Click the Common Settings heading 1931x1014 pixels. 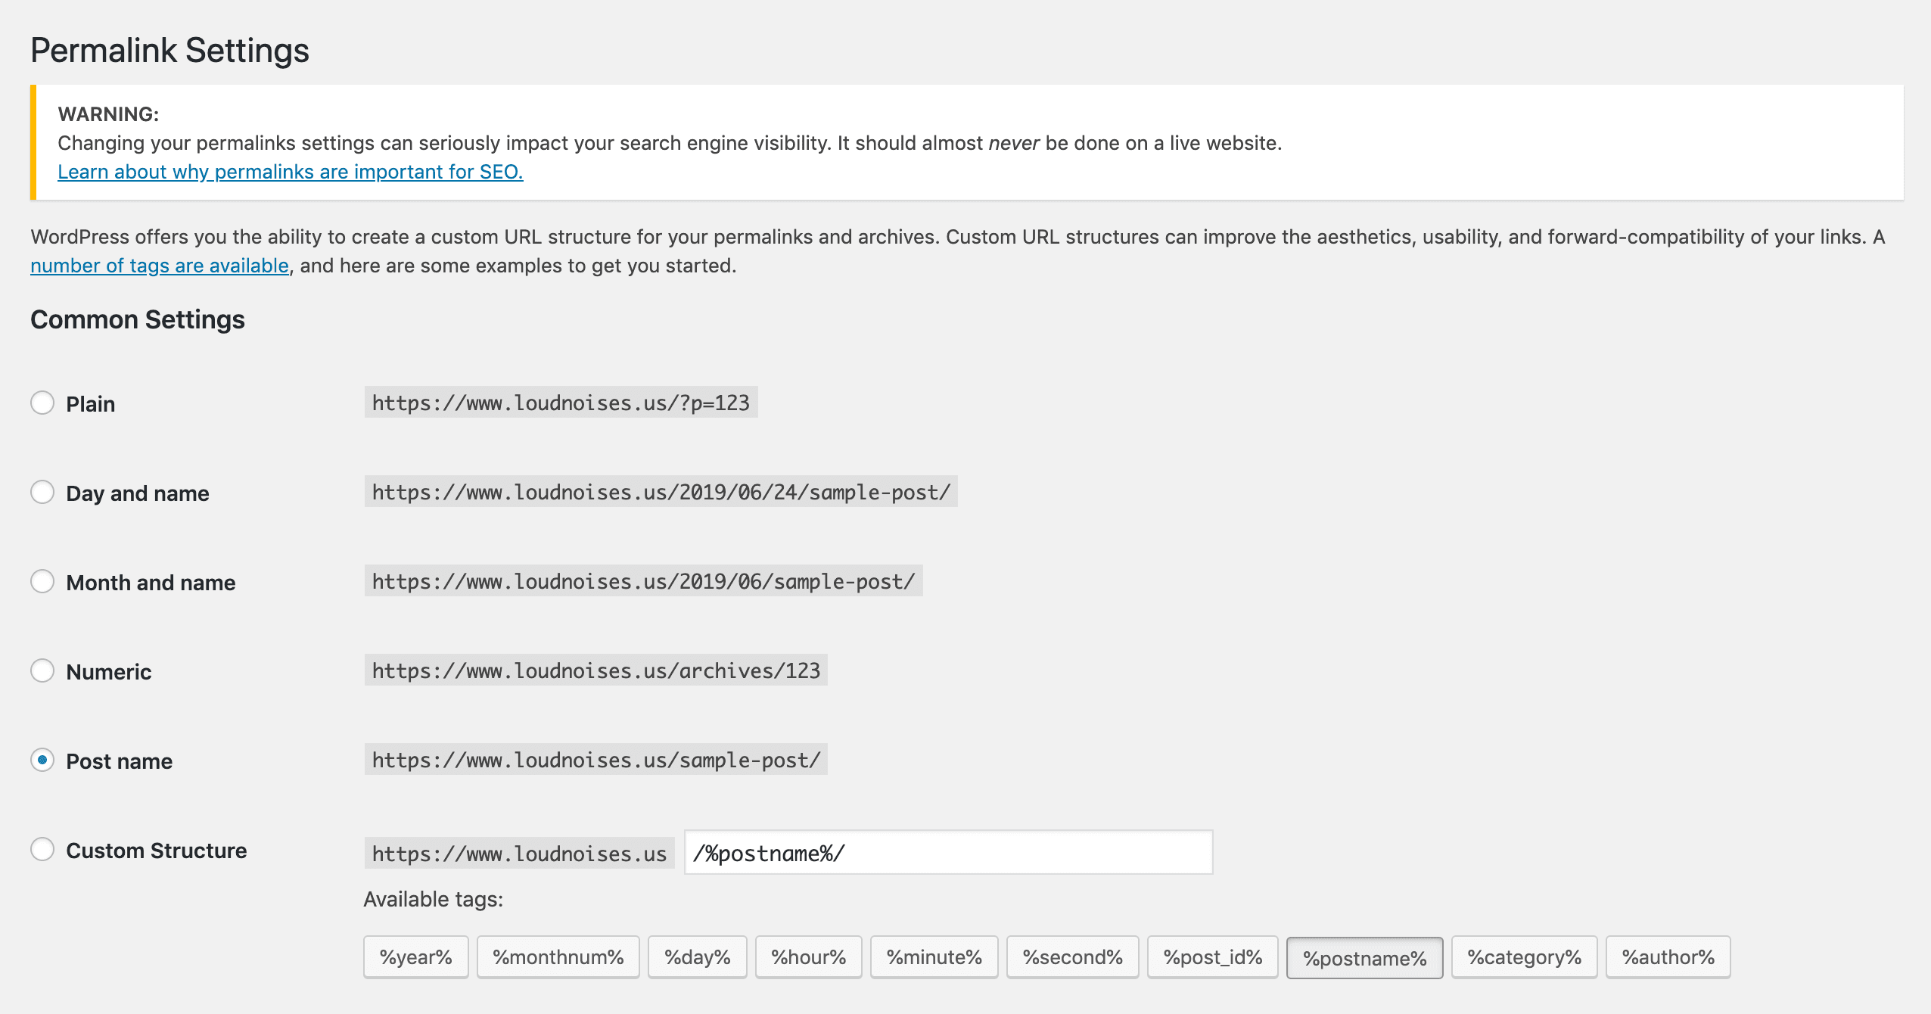pyautogui.click(x=138, y=319)
